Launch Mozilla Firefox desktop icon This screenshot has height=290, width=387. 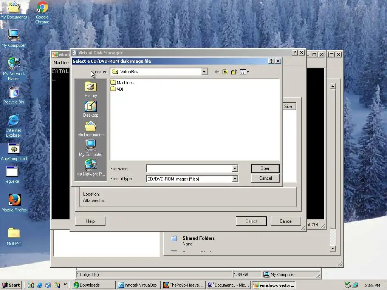click(15, 203)
